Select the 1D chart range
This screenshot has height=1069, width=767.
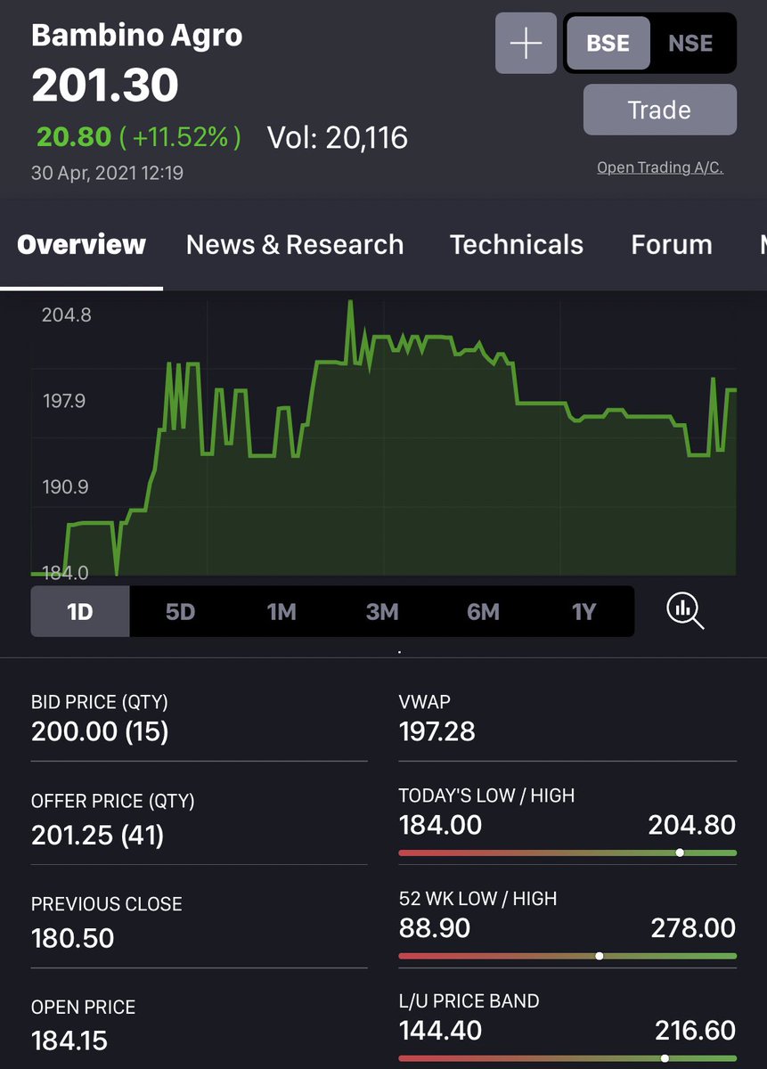point(80,611)
